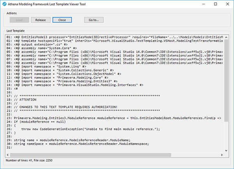Click line 14 "Primavera.VisualStudio.Modeling.Interfaces" import
234x169 pixels.
click(x=75, y=85)
